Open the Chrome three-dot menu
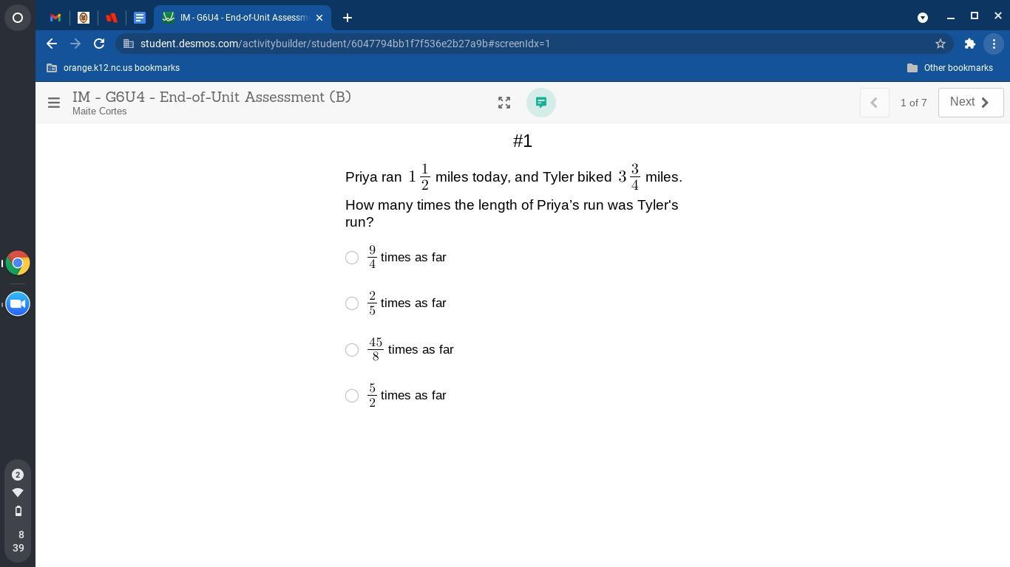The height and width of the screenshot is (567, 1010). [x=994, y=44]
